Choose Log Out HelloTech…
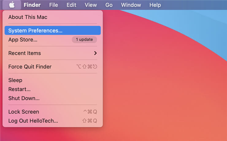The height and width of the screenshot is (141, 227). coord(53,121)
